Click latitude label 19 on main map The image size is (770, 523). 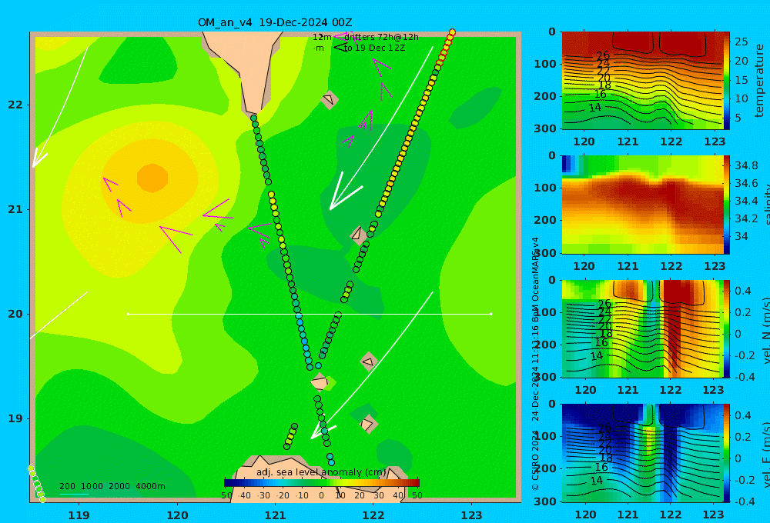[15, 418]
